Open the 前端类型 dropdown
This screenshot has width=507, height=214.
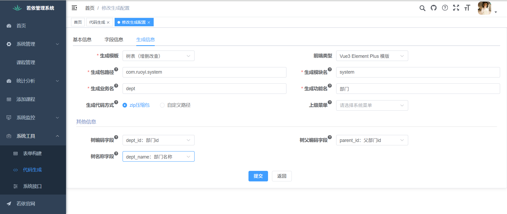372,56
